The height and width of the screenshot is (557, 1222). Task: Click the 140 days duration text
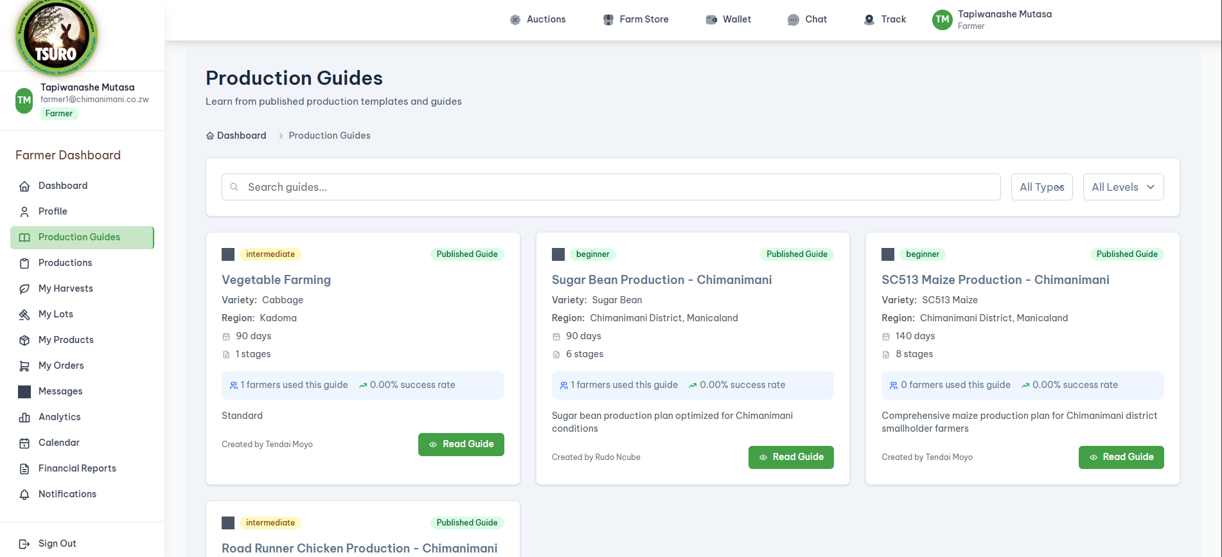(915, 336)
